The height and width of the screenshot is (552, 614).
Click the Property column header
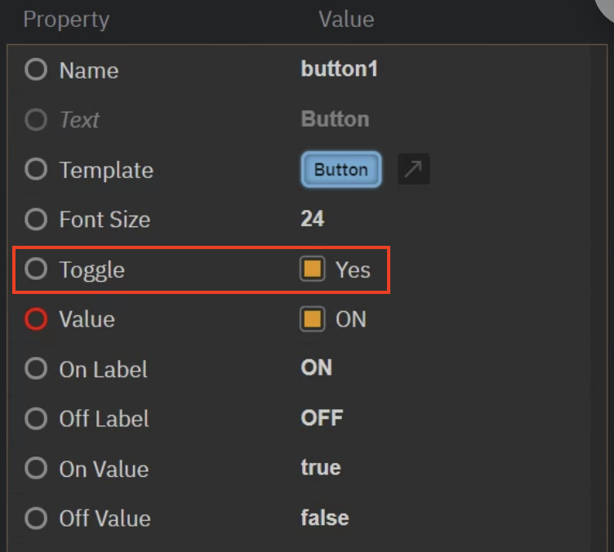[x=66, y=20]
